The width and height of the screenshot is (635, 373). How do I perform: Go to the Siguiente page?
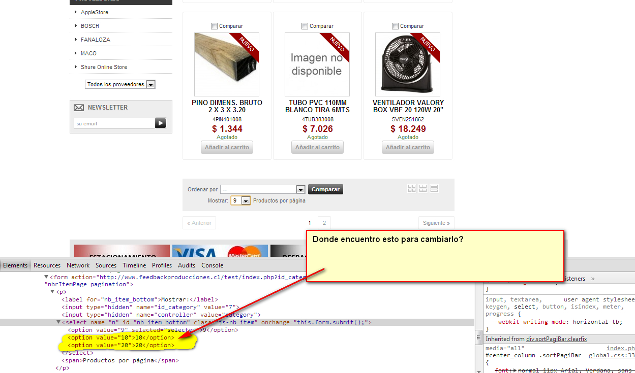436,223
